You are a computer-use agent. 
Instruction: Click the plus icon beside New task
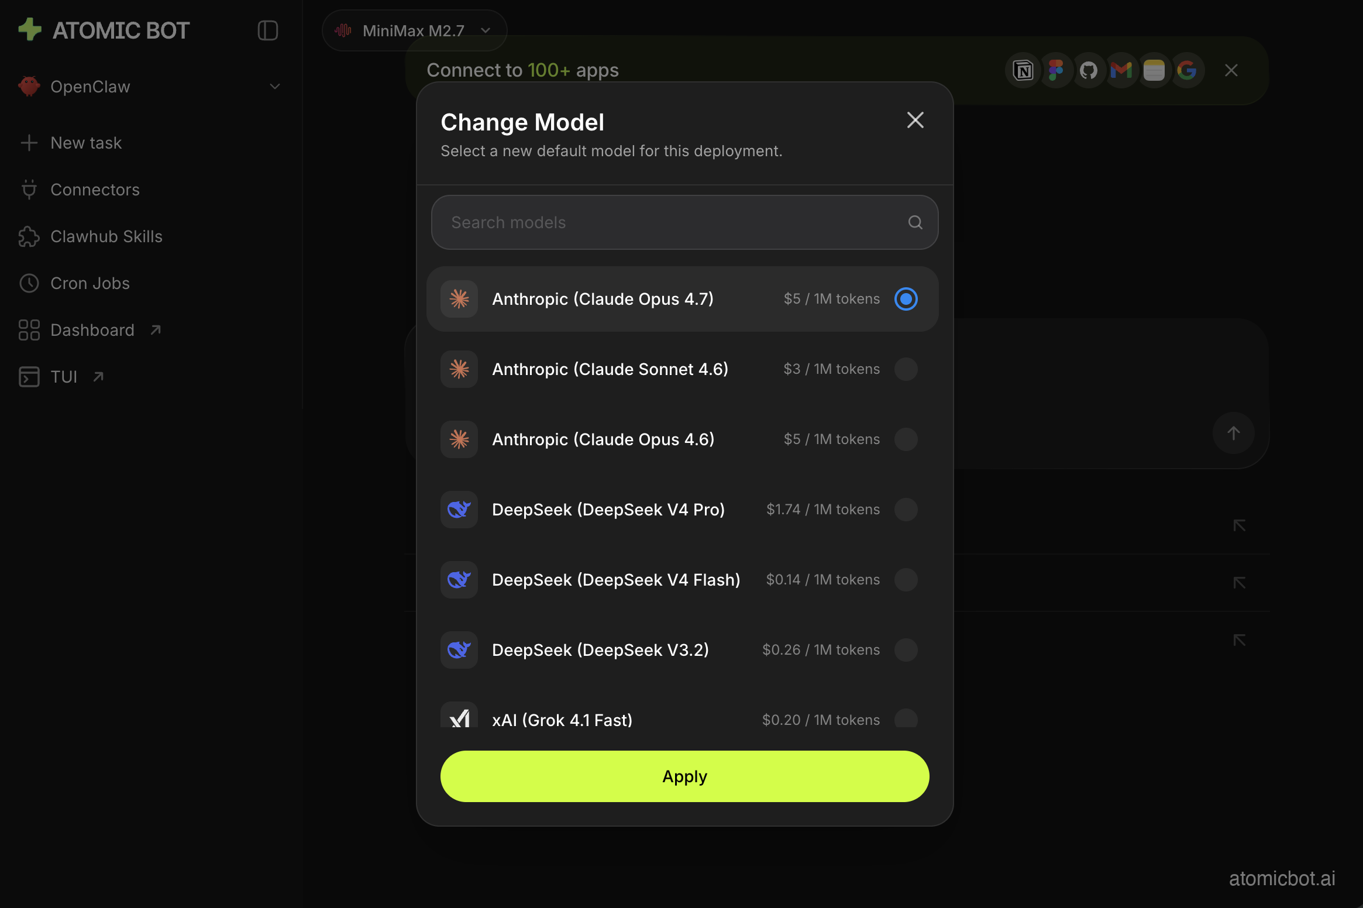click(29, 143)
